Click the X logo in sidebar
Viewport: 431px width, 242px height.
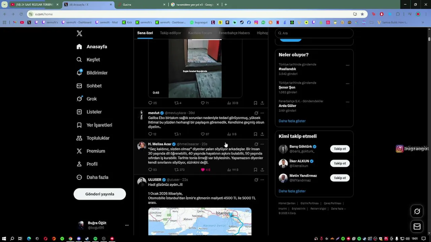pos(79,33)
